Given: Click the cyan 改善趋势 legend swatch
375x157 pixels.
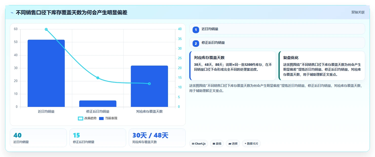Looking at the screenshot, I should pos(80,119).
